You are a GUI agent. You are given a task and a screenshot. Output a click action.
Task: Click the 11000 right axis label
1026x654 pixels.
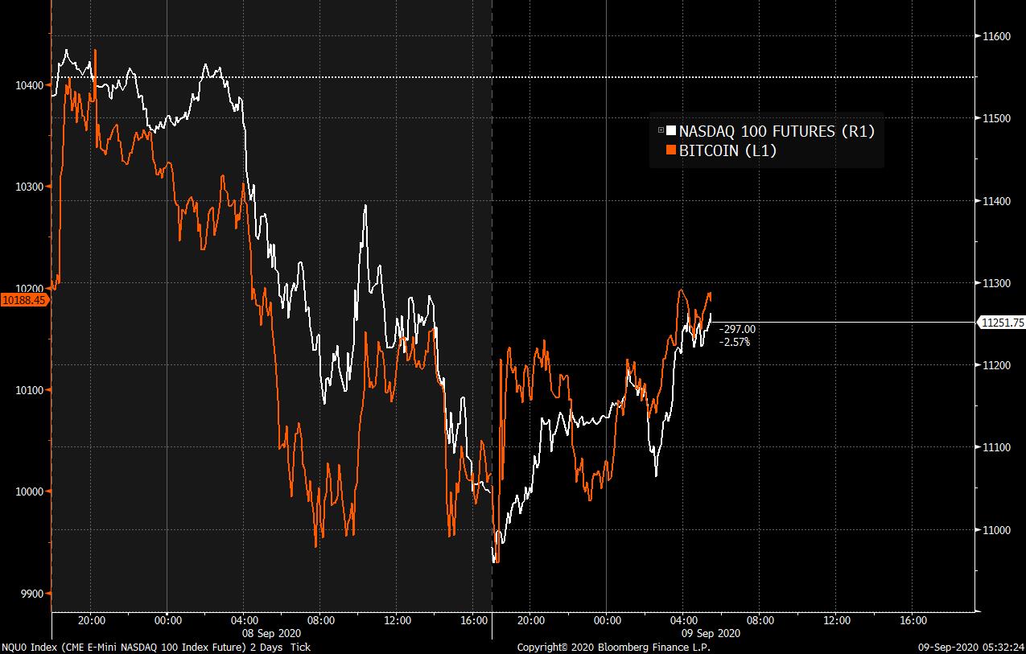(x=995, y=529)
